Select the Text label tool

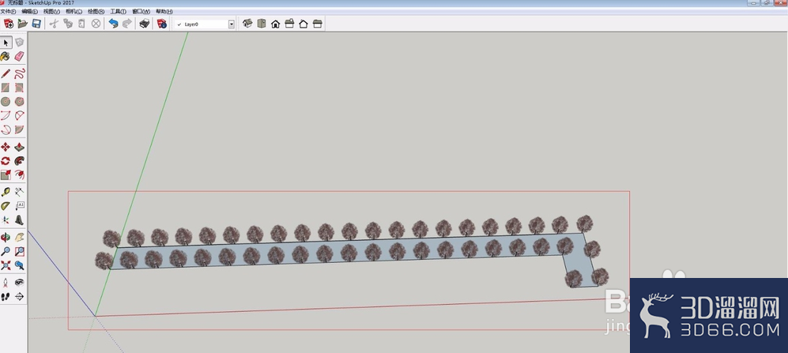(19, 206)
